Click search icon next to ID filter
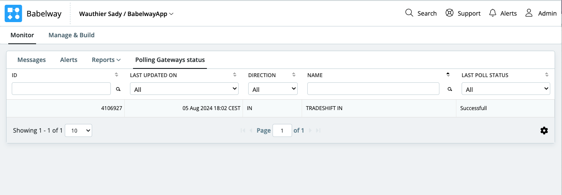The height and width of the screenshot is (195, 562). pyautogui.click(x=118, y=89)
